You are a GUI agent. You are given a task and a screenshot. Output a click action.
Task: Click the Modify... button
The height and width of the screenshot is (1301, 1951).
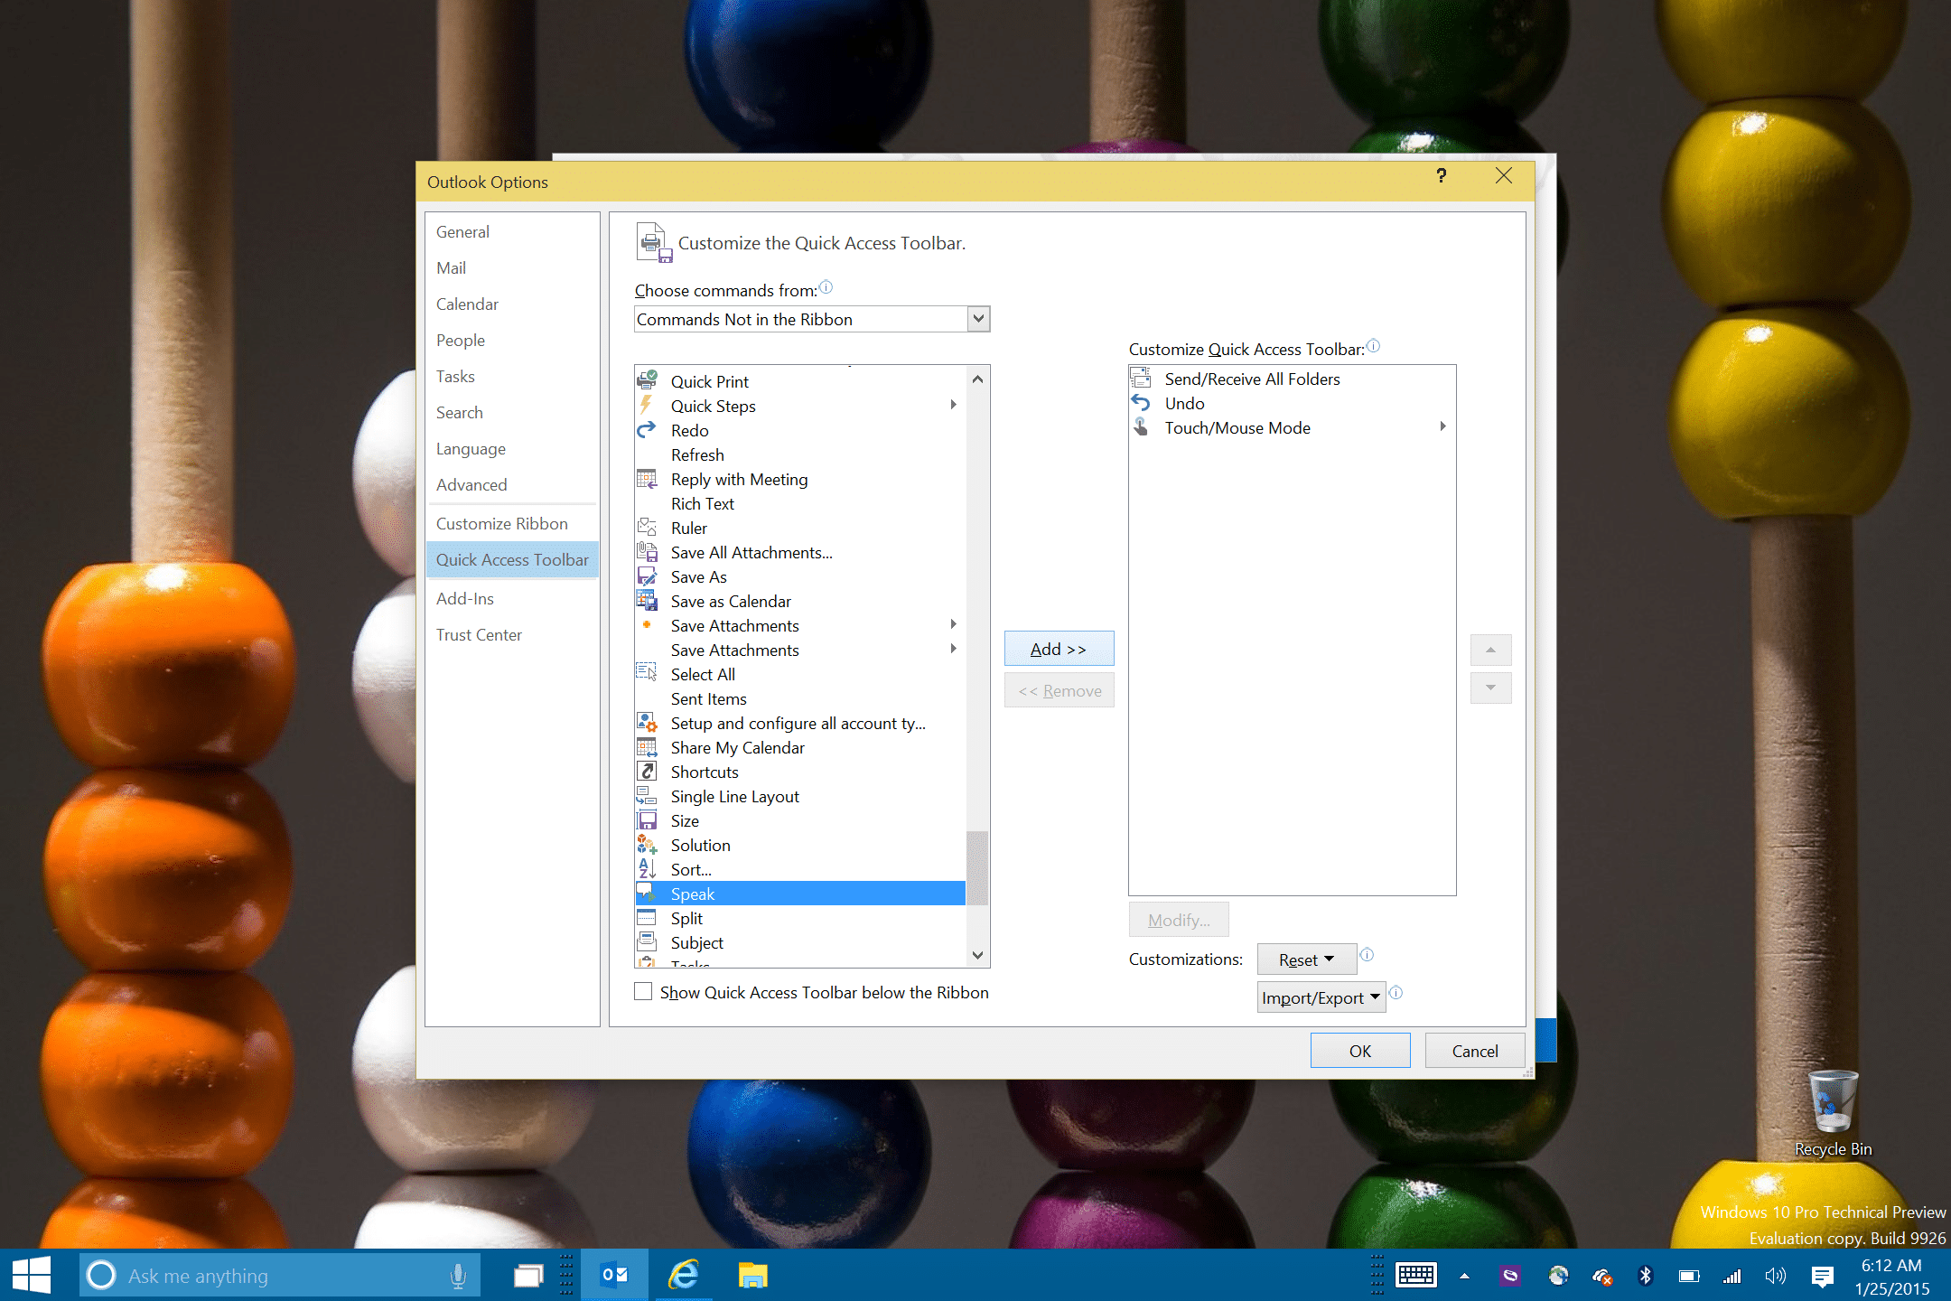(1179, 920)
